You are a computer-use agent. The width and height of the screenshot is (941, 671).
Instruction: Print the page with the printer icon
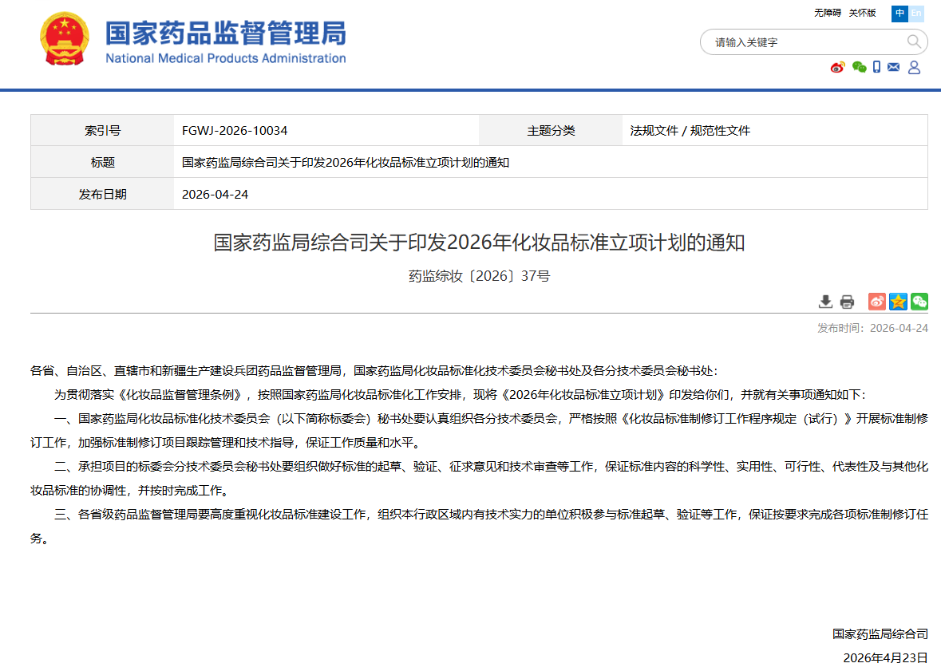pyautogui.click(x=847, y=302)
